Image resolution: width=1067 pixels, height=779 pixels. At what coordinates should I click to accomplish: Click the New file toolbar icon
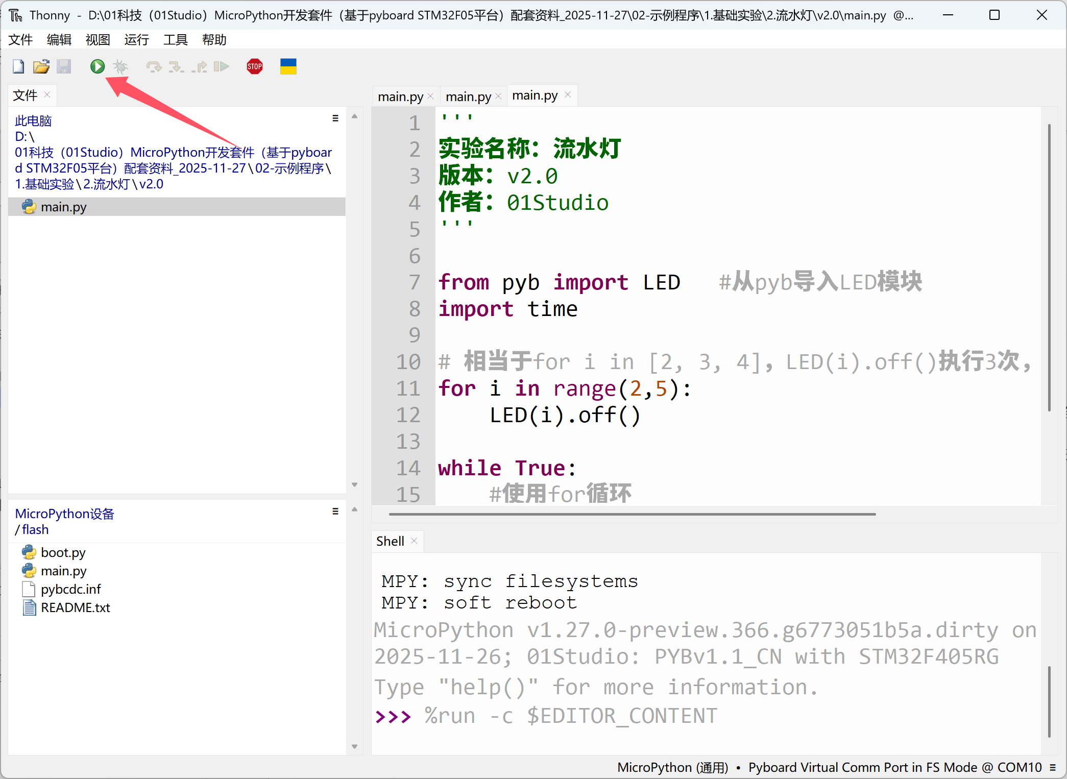point(18,66)
